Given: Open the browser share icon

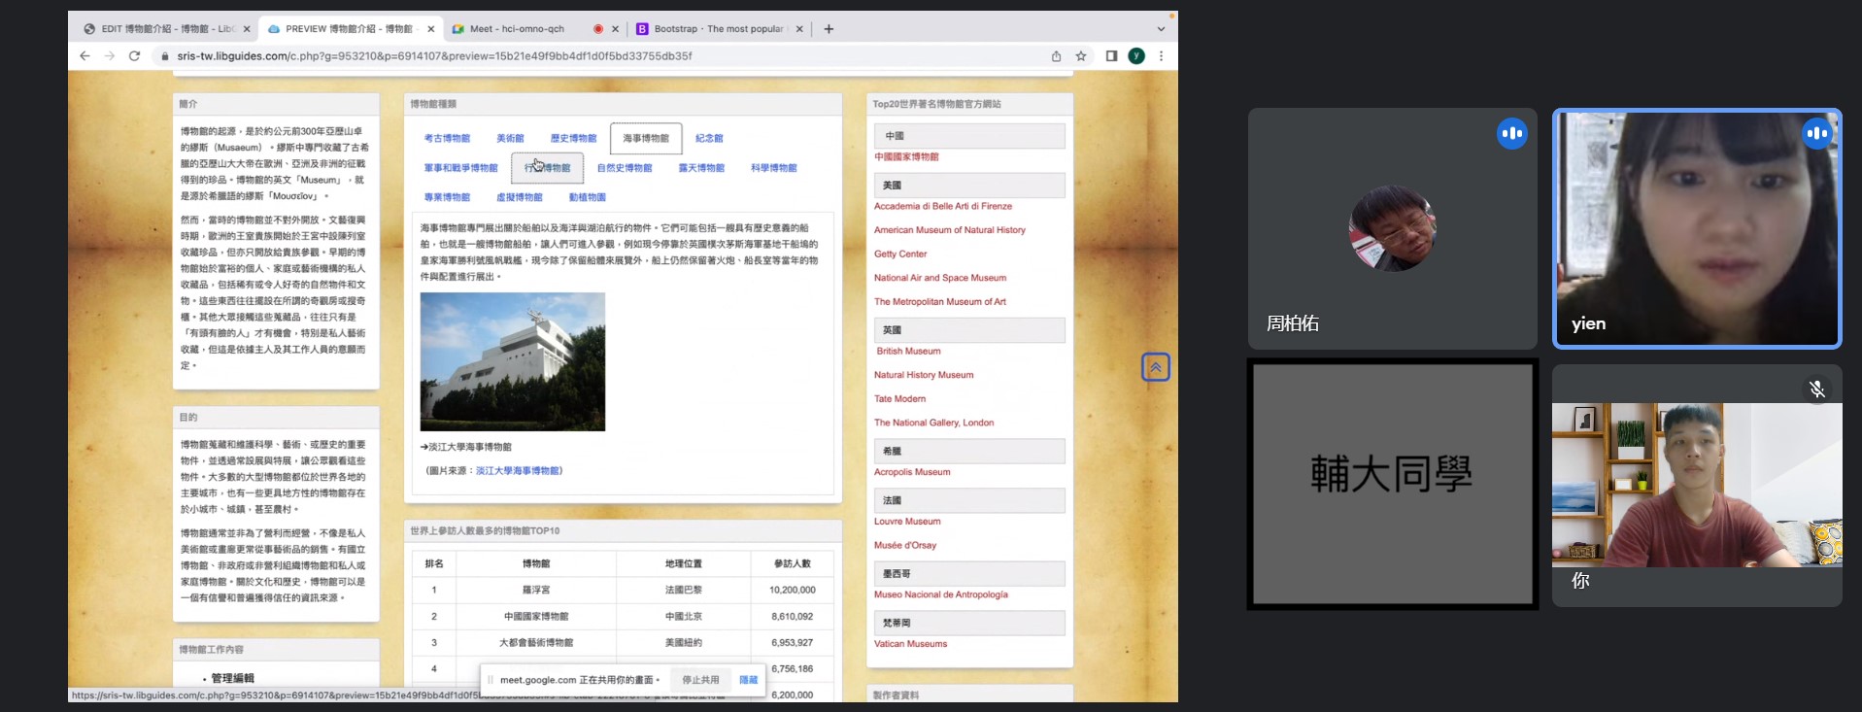Looking at the screenshot, I should pos(1056,56).
